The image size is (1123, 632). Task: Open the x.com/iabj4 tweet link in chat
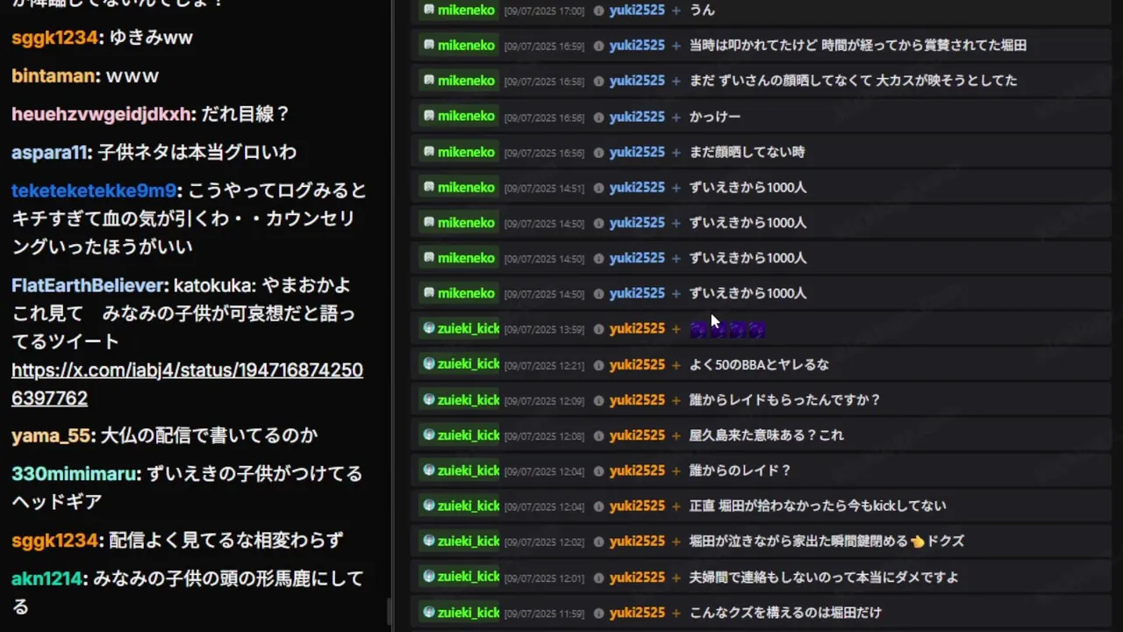(187, 384)
